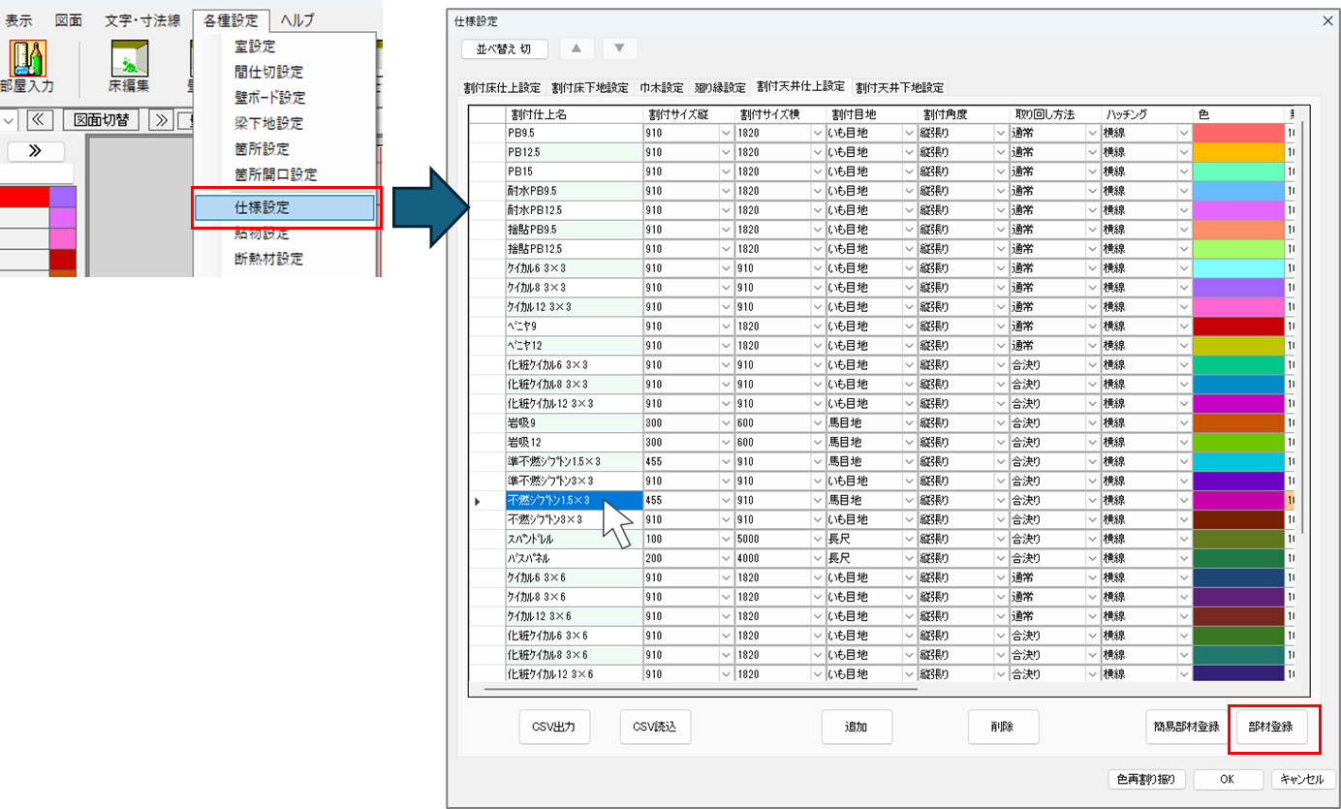Click the move row up arrow button

coord(575,48)
